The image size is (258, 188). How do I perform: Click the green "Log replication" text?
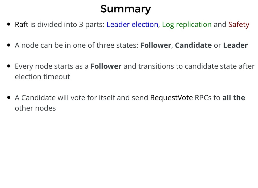point(187,24)
